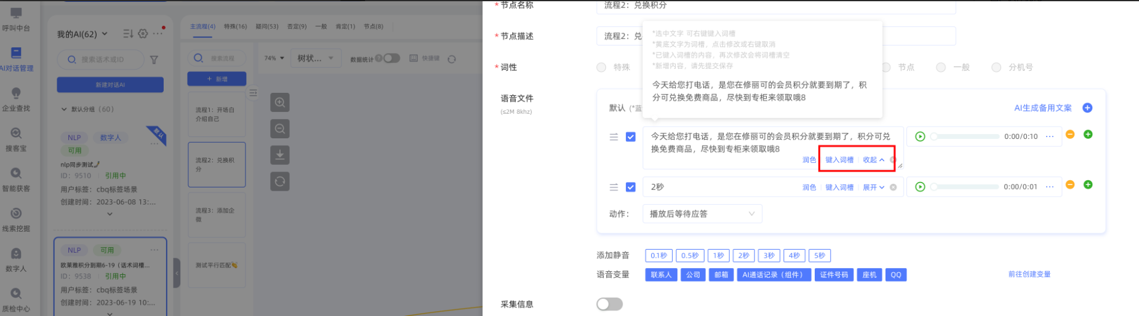Screen dimensions: 1139x316
Task: Uncheck the checkbox for the 2秒 row
Action: (631, 187)
